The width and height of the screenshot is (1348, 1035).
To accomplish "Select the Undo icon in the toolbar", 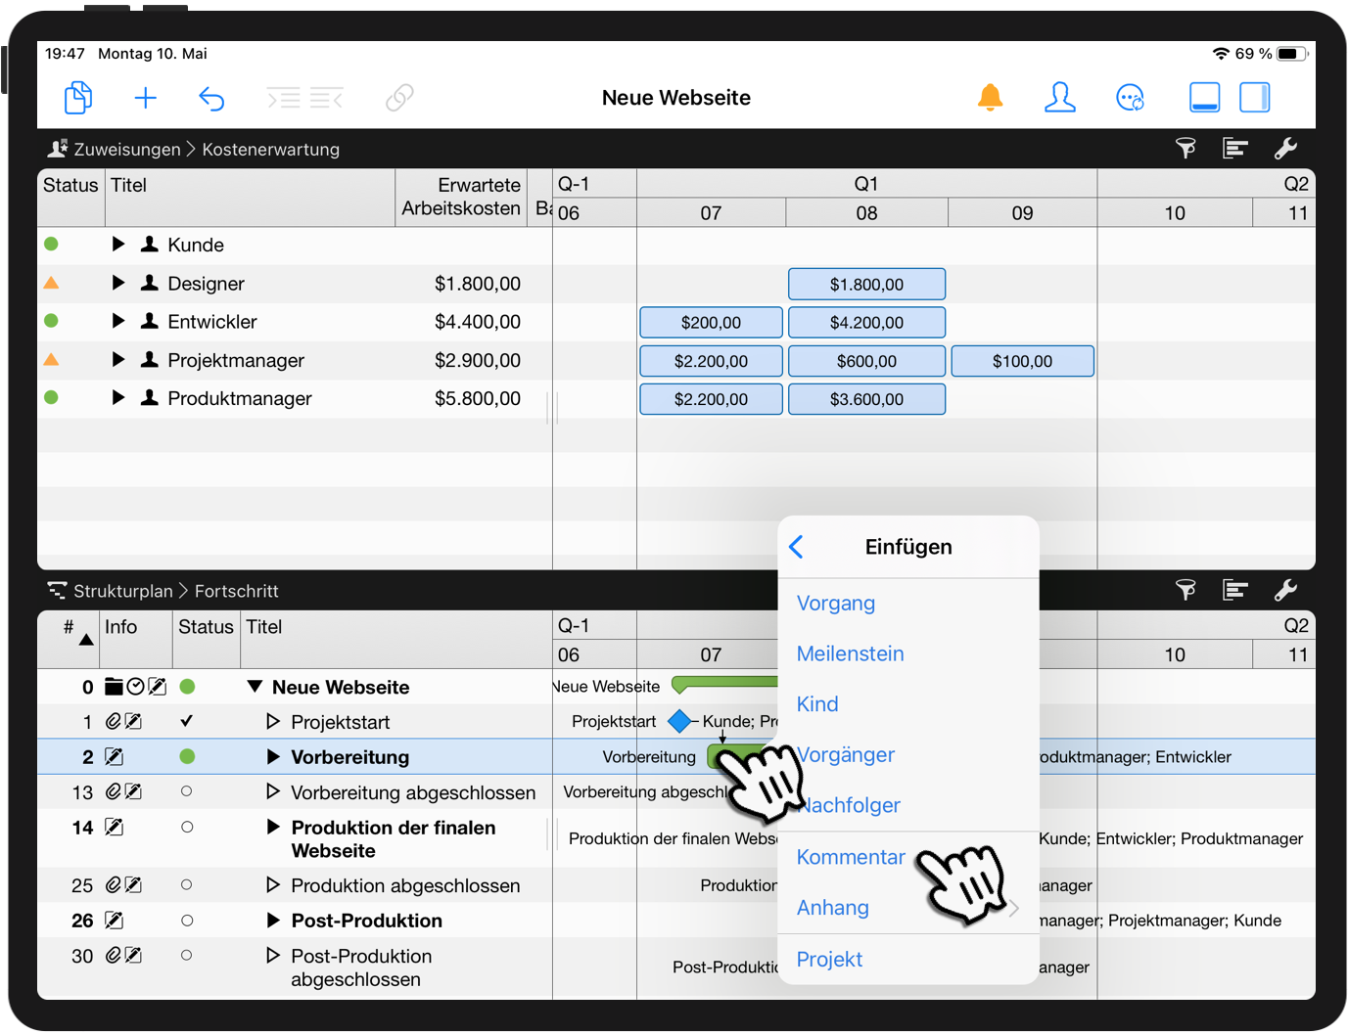I will (x=212, y=97).
